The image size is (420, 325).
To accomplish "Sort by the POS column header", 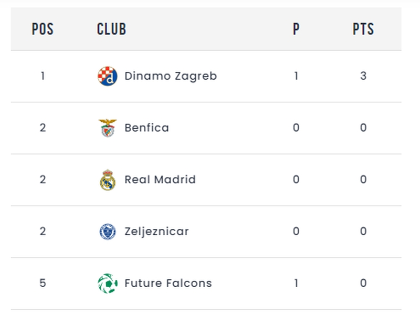I will point(43,29).
